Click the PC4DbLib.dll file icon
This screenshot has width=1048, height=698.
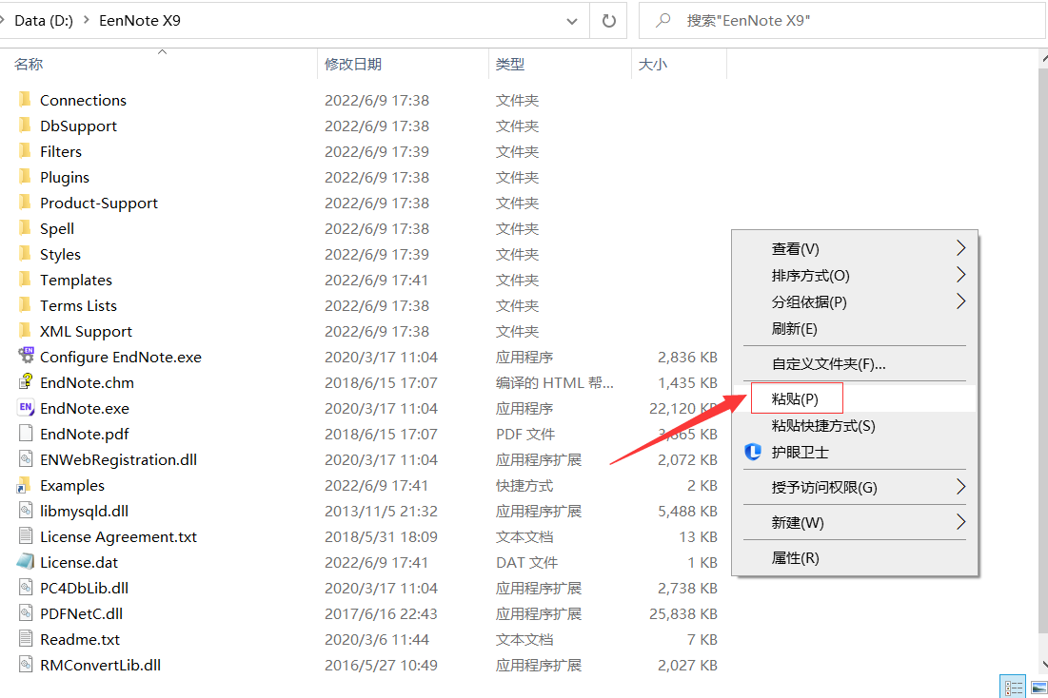26,588
